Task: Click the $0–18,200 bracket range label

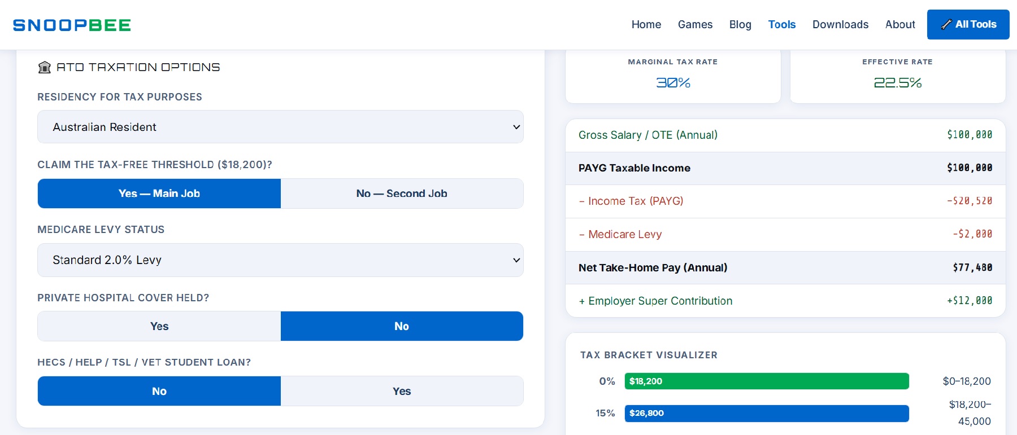Action: click(x=967, y=381)
